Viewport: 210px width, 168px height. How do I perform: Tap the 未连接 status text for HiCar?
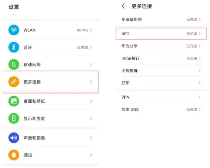(192, 58)
